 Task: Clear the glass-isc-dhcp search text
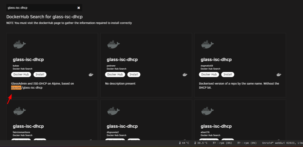pyautogui.click(x=79, y=8)
